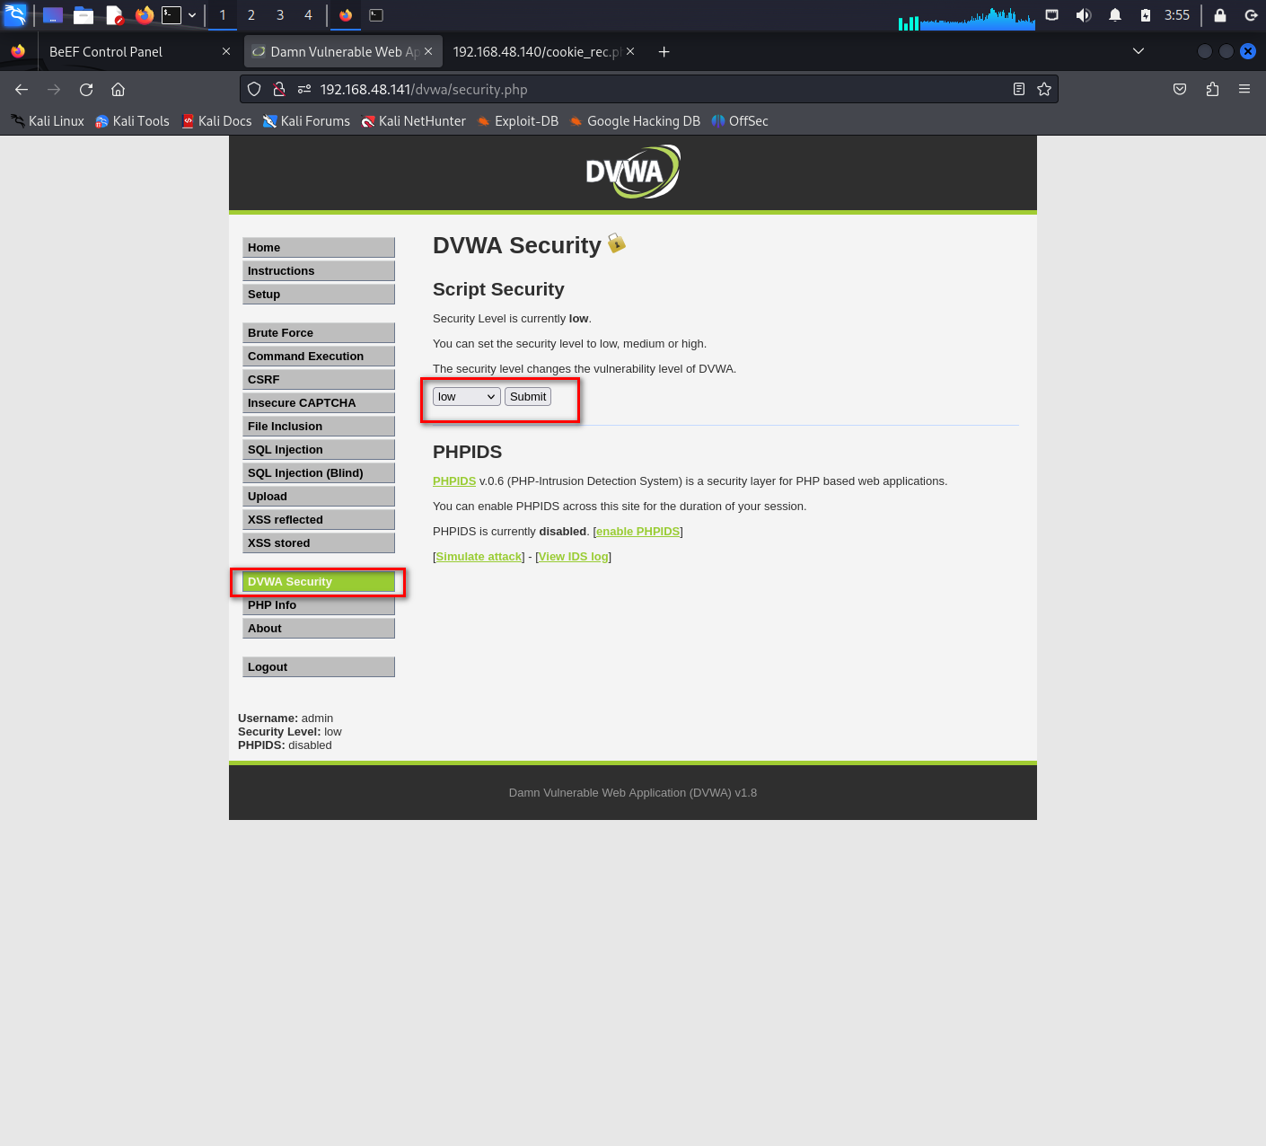1266x1146 pixels.
Task: Open the Google Hacking DB bookmark
Action: (x=634, y=121)
